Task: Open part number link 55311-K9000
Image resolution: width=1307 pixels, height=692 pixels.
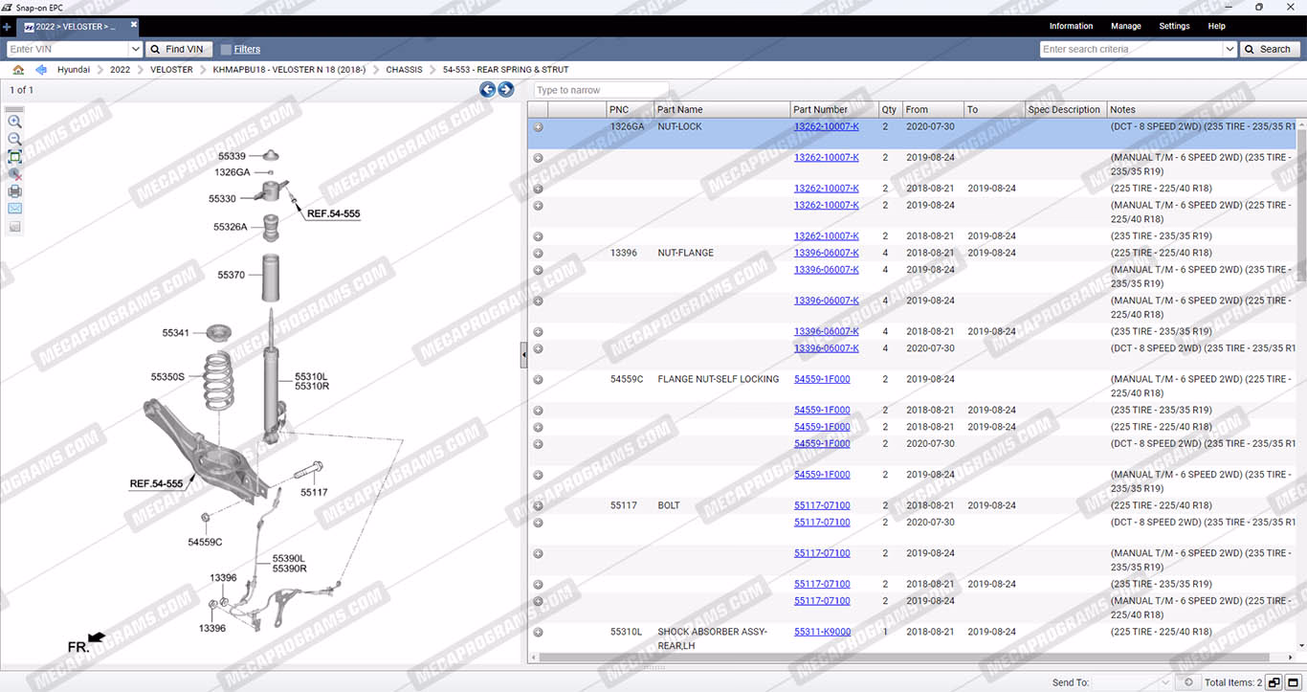Action: 822,632
